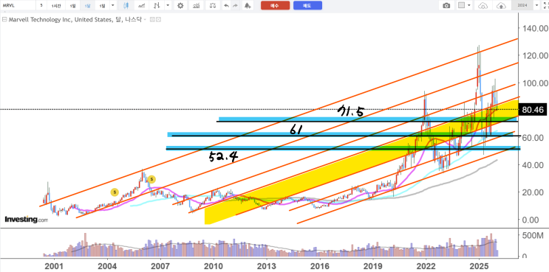This screenshot has height=272, width=549.
Task: Expand the time interval dropdown arrow
Action: (112, 6)
